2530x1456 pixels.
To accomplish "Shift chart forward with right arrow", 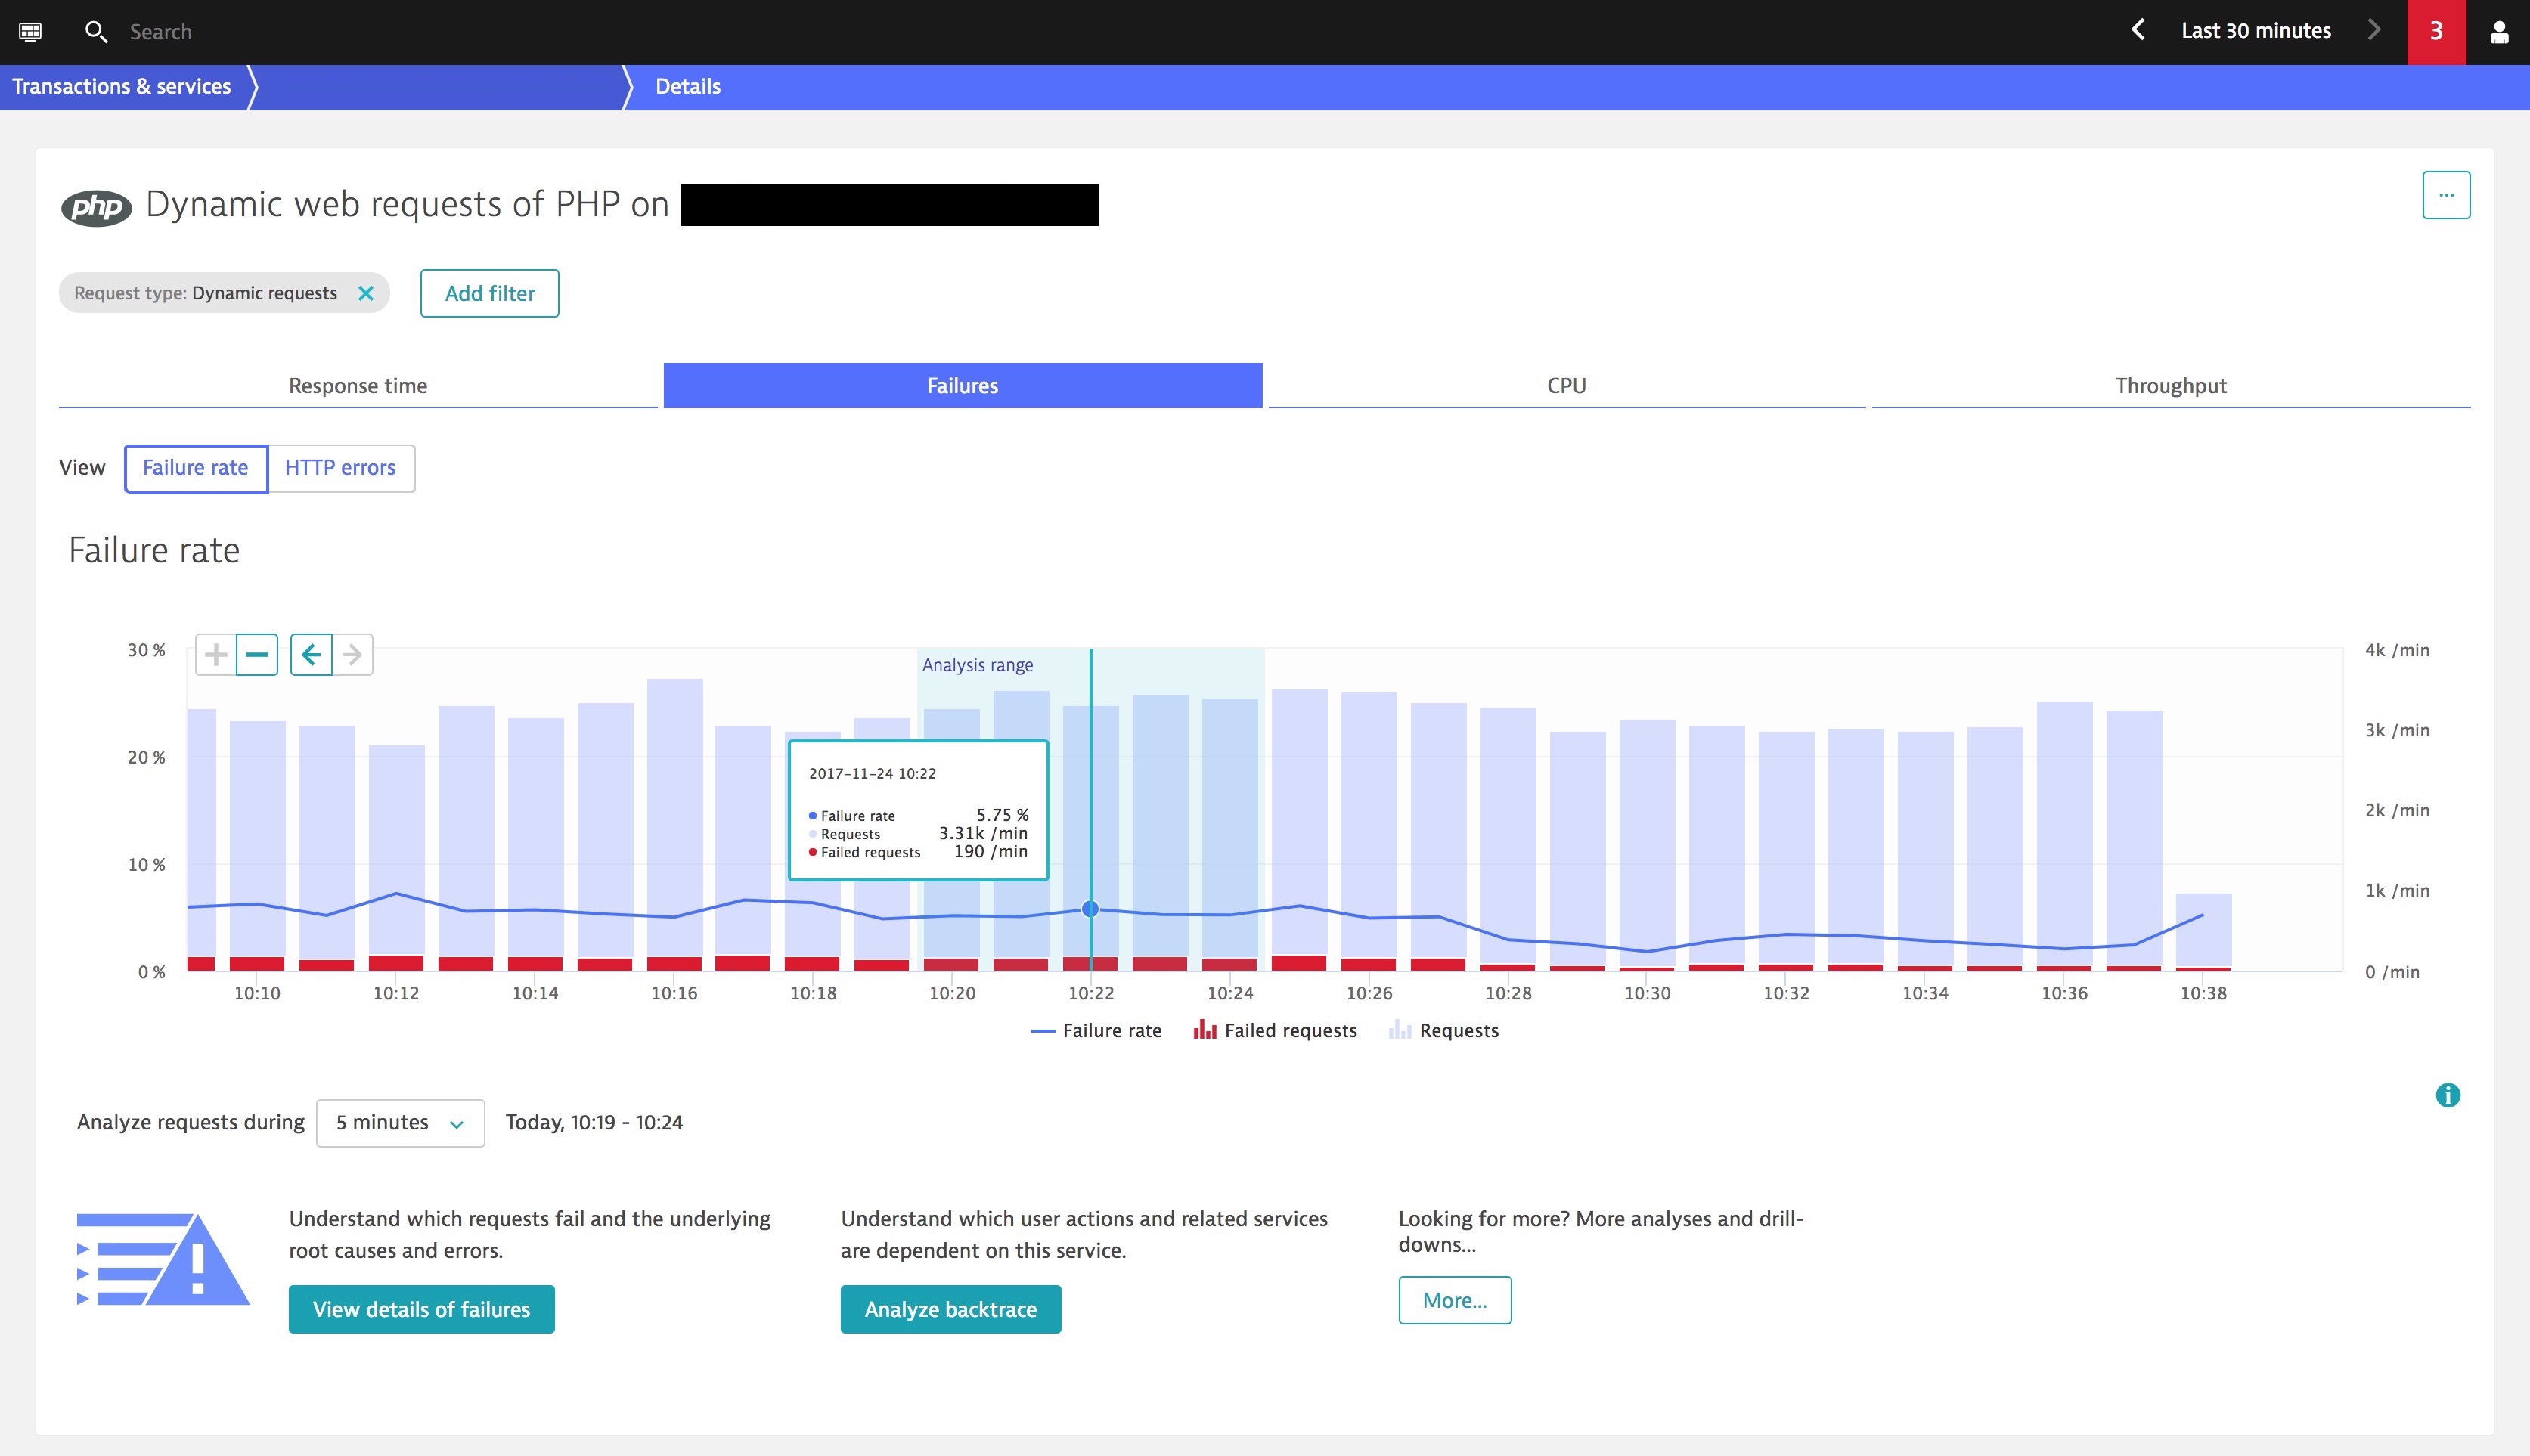I will pos(352,655).
